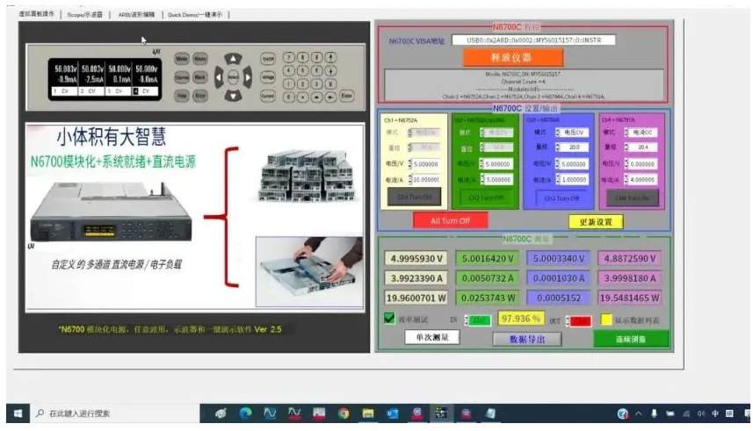Click the OUT channel selector in red
753x431 pixels.
pyautogui.click(x=580, y=321)
